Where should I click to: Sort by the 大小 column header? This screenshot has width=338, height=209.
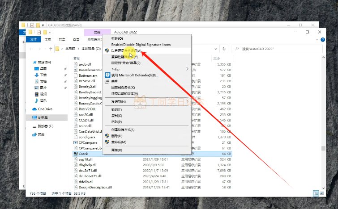point(217,58)
